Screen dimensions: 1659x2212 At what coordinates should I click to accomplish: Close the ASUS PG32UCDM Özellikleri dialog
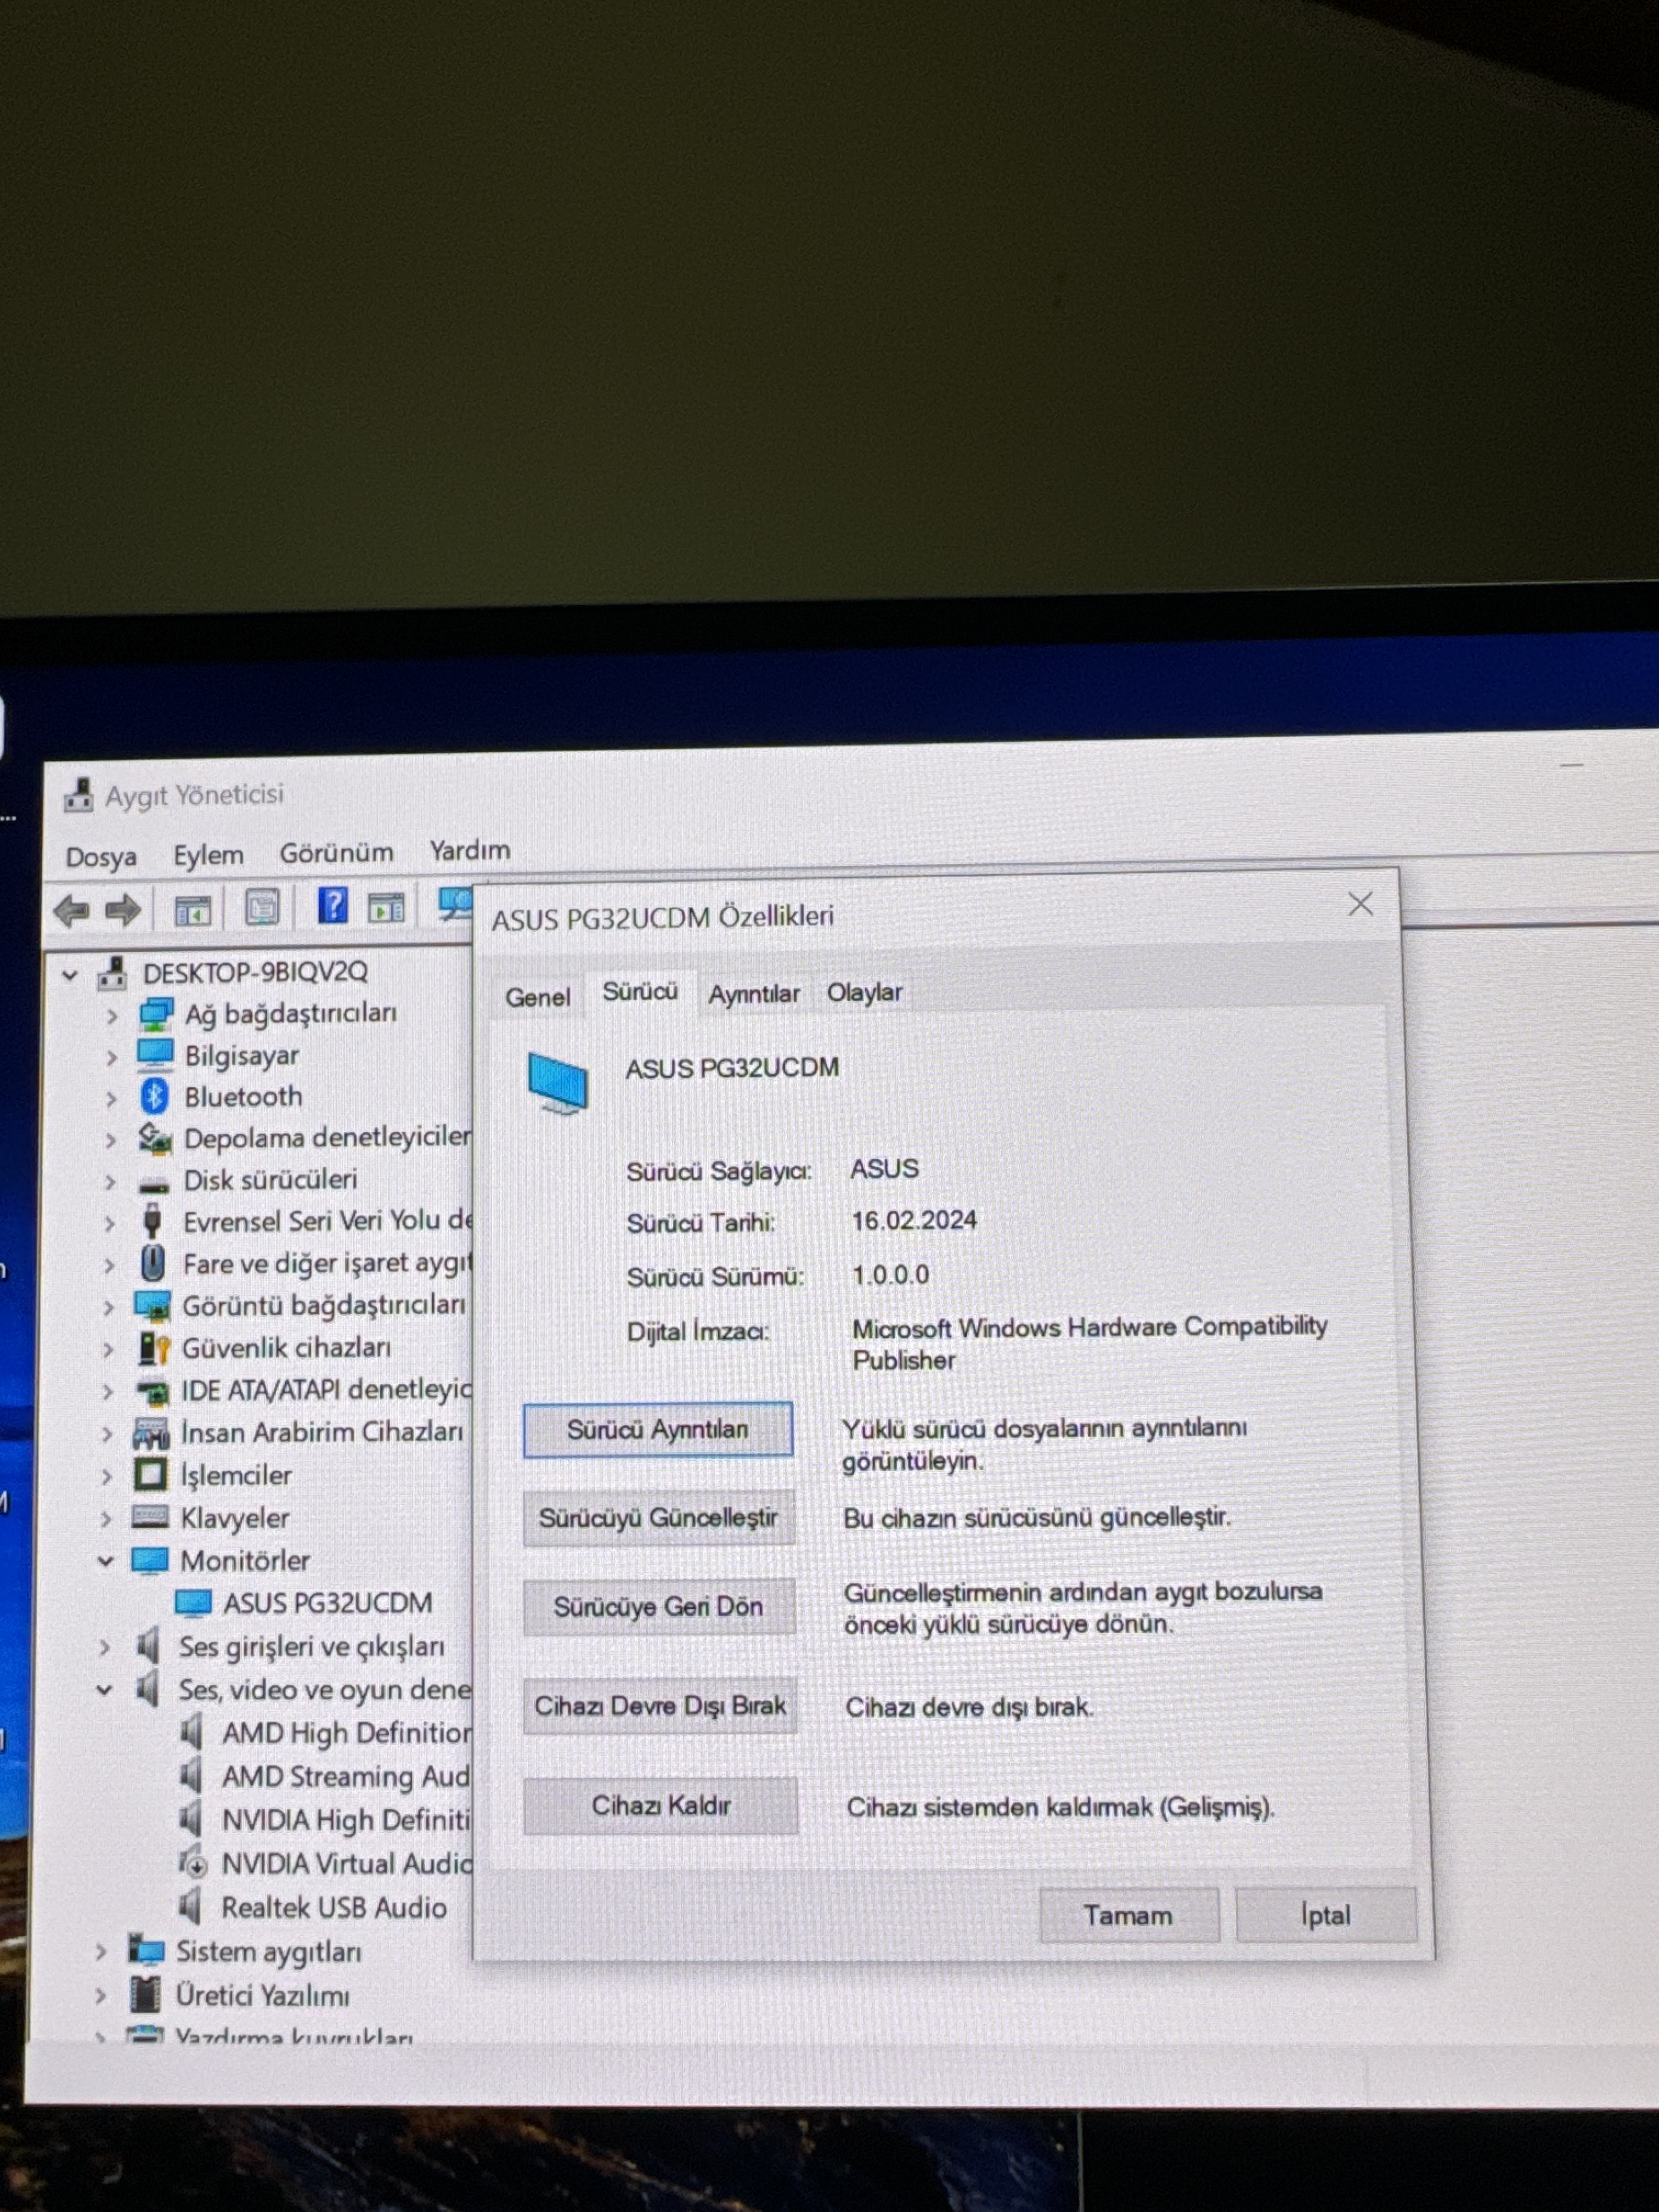pyautogui.click(x=1360, y=904)
